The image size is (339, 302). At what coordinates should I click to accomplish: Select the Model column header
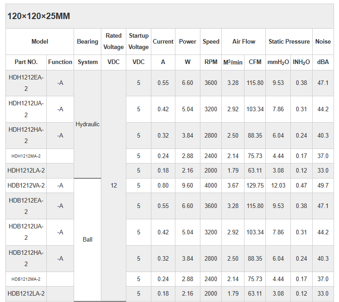pos(40,41)
